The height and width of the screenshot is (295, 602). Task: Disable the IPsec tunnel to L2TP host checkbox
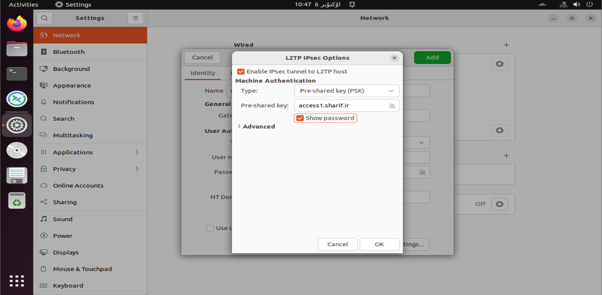click(241, 72)
